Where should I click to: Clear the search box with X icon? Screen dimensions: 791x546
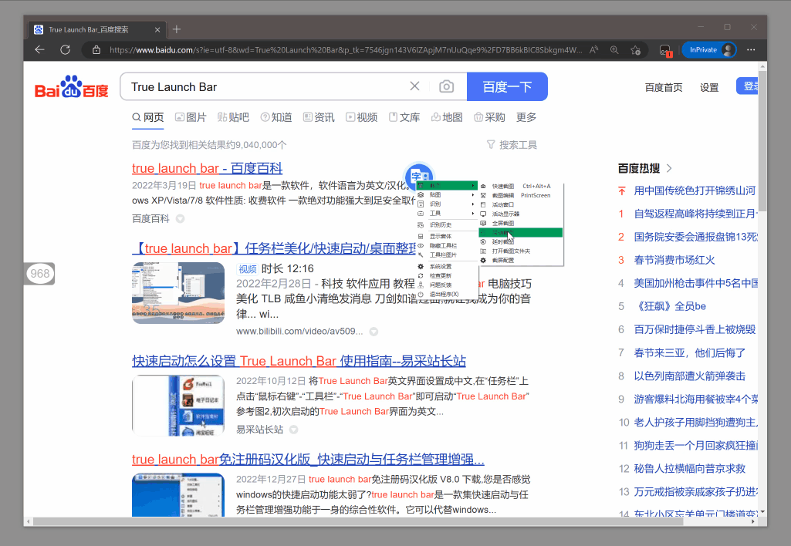414,86
